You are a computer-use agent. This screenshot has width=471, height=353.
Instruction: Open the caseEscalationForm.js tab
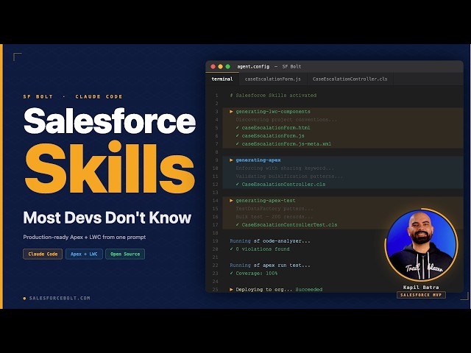[273, 79]
